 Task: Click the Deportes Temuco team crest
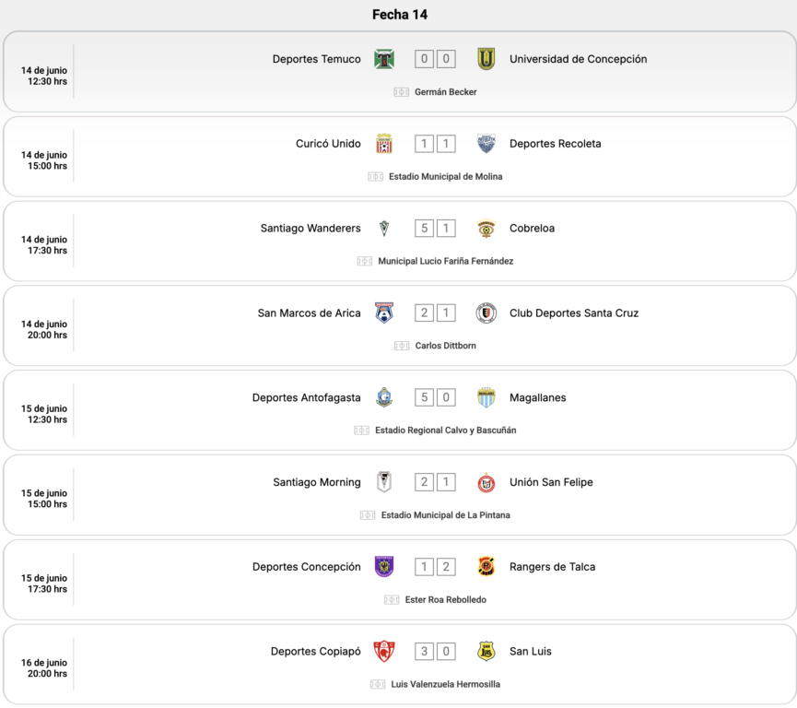[x=384, y=59]
